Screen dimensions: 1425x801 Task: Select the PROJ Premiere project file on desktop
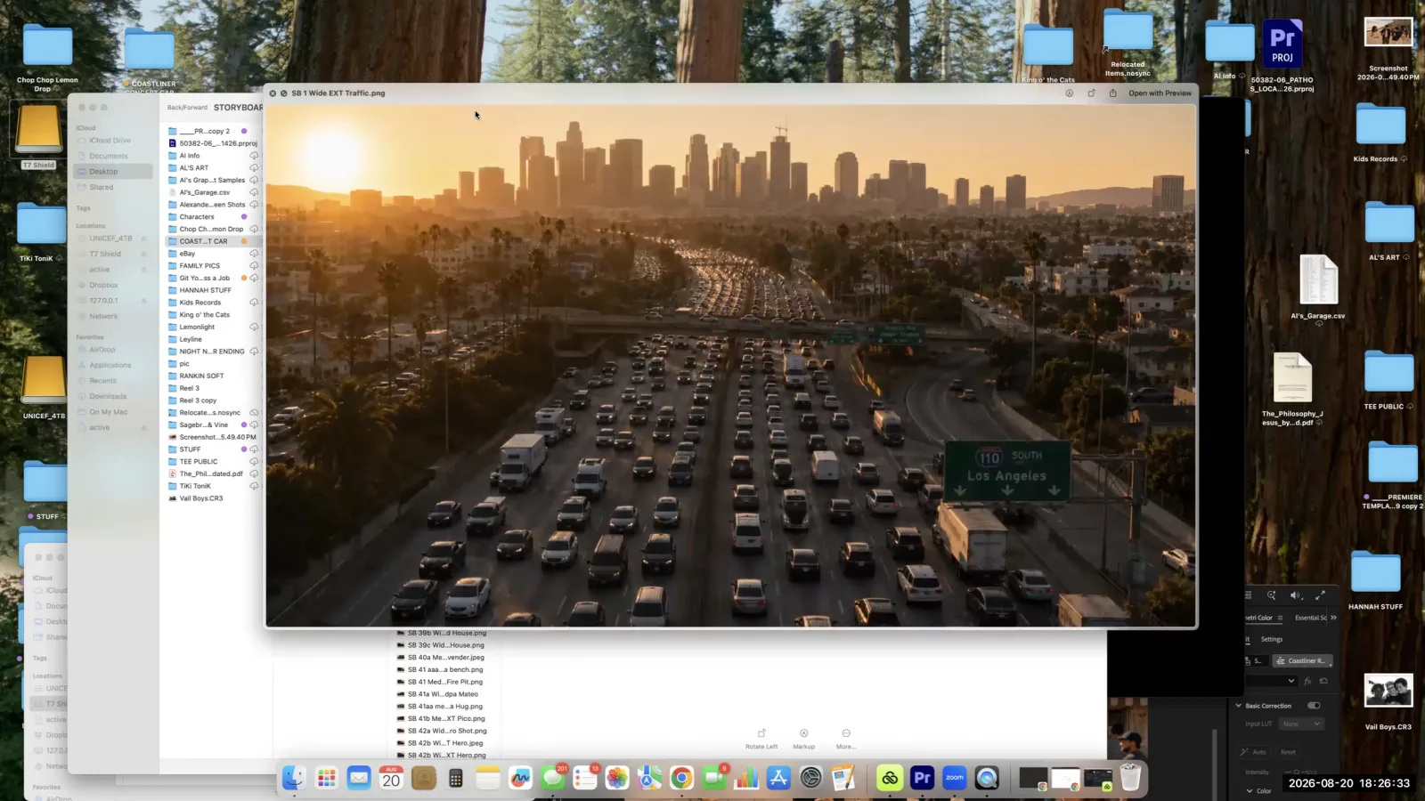[x=1282, y=44]
